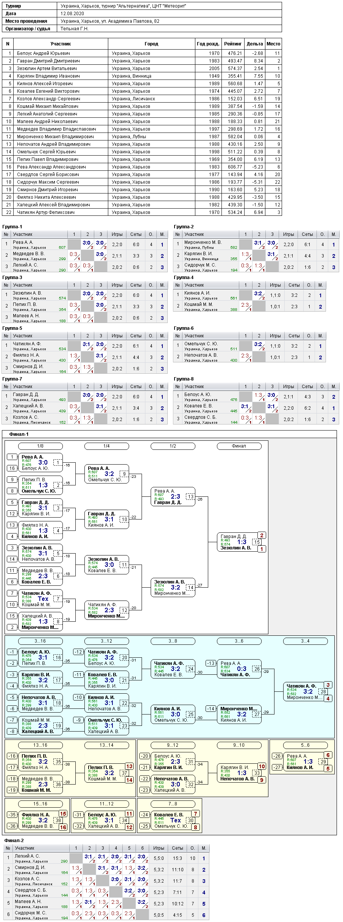The image size is (343, 922).
Task: Click seed number box 16 near Белоус
Action: tap(12, 468)
